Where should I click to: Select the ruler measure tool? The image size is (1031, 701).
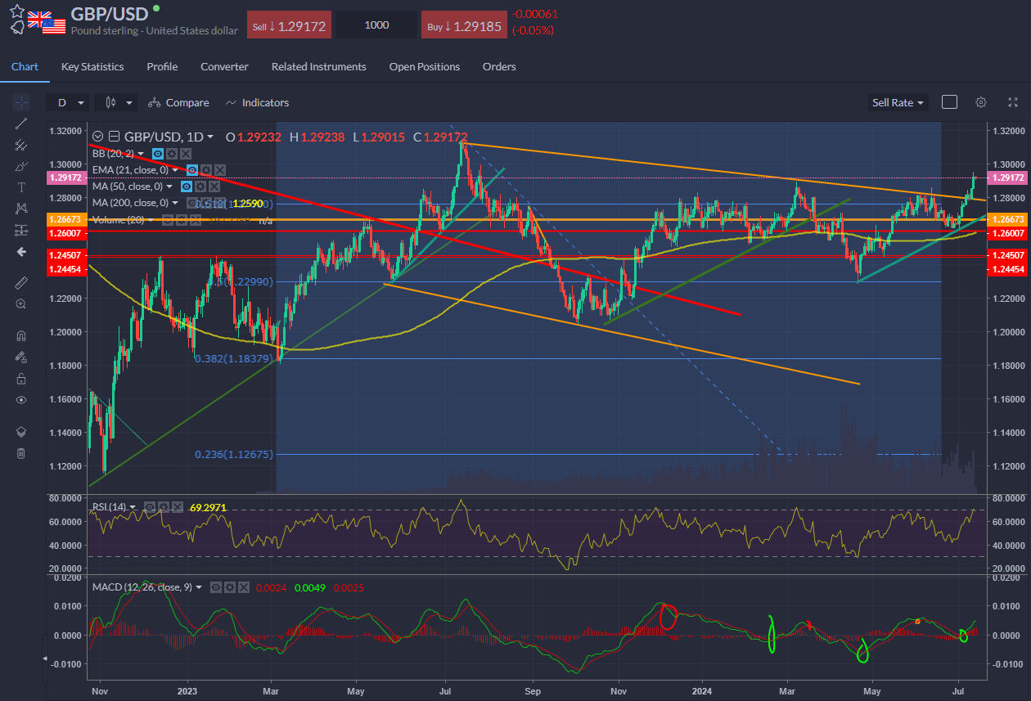(21, 282)
